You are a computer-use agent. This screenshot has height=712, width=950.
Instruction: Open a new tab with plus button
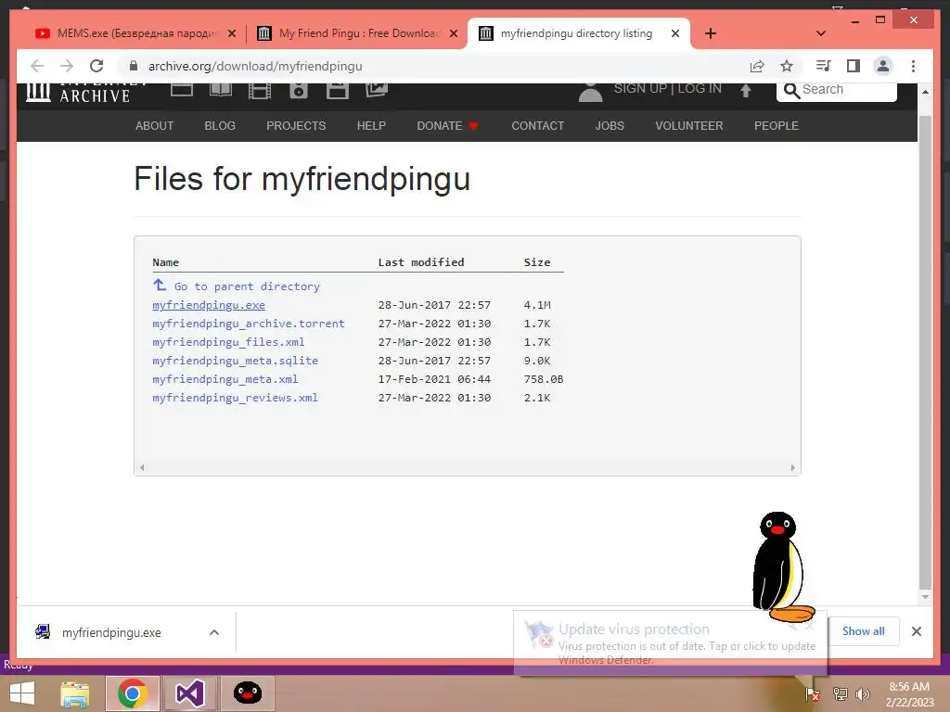(711, 33)
